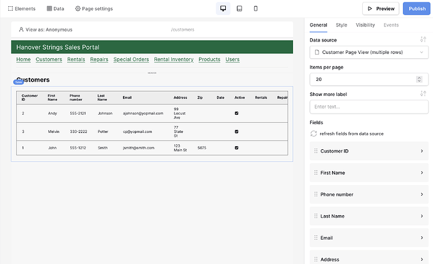Grab the Customer ID field drag handle
This screenshot has height=264, width=433.
pos(316,151)
